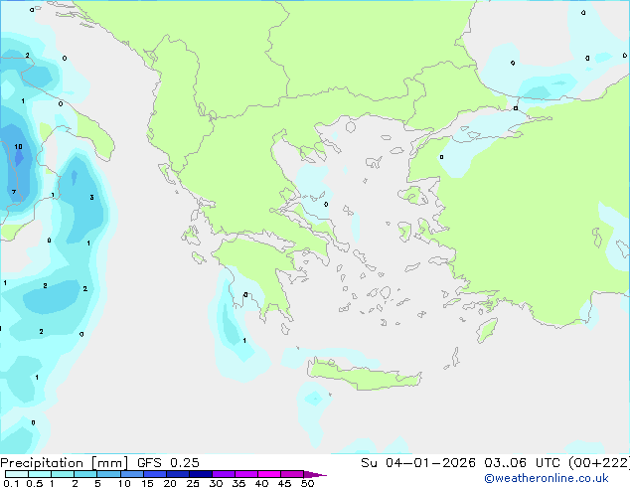Click the '7' precipitation value on map
630x487 pixels.
[14, 192]
